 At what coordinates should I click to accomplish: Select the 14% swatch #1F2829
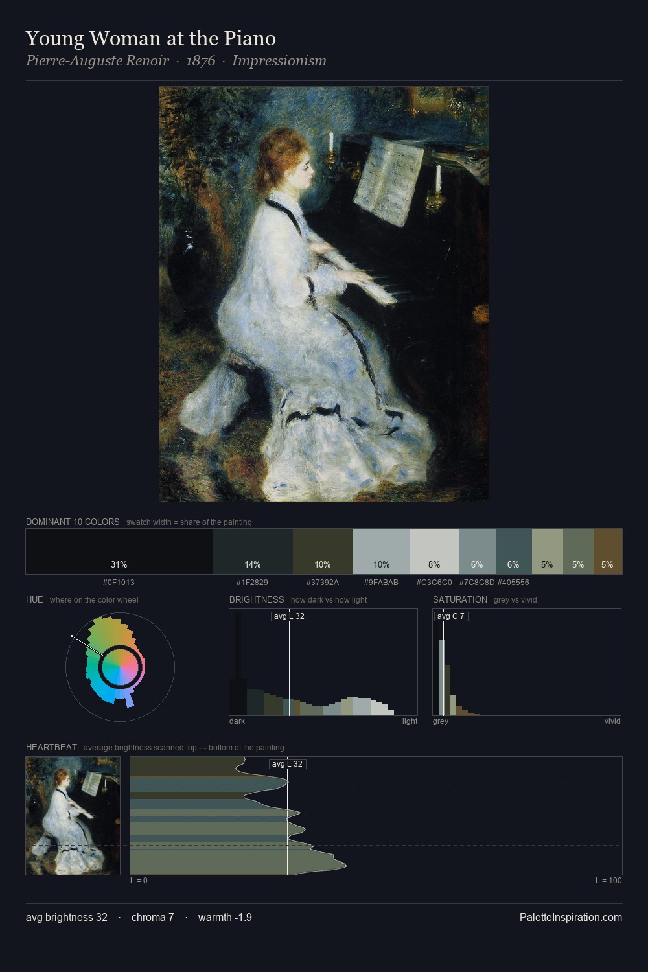tap(253, 551)
